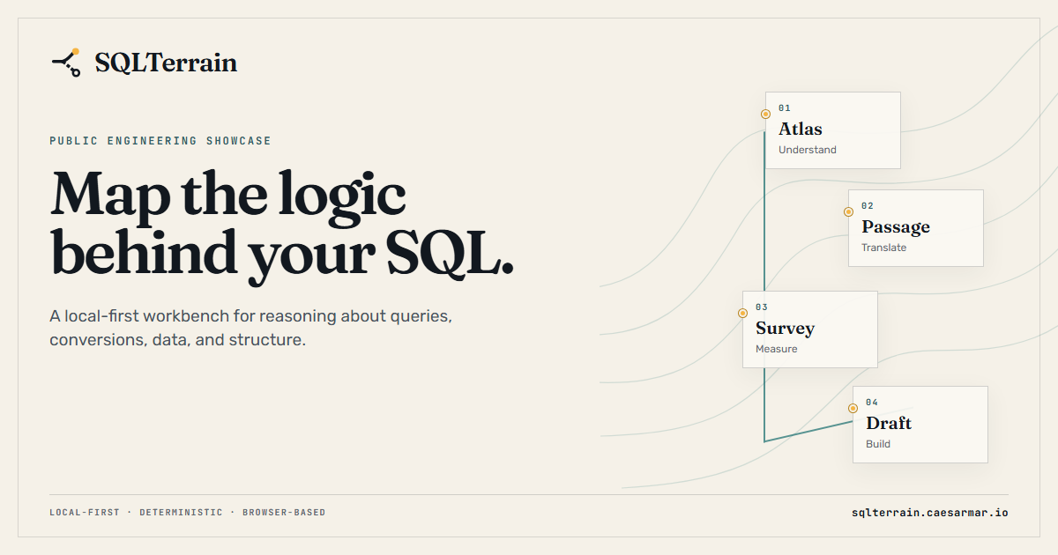This screenshot has width=1058, height=555.
Task: Click the '02' number on the Passage card
Action: coord(868,206)
